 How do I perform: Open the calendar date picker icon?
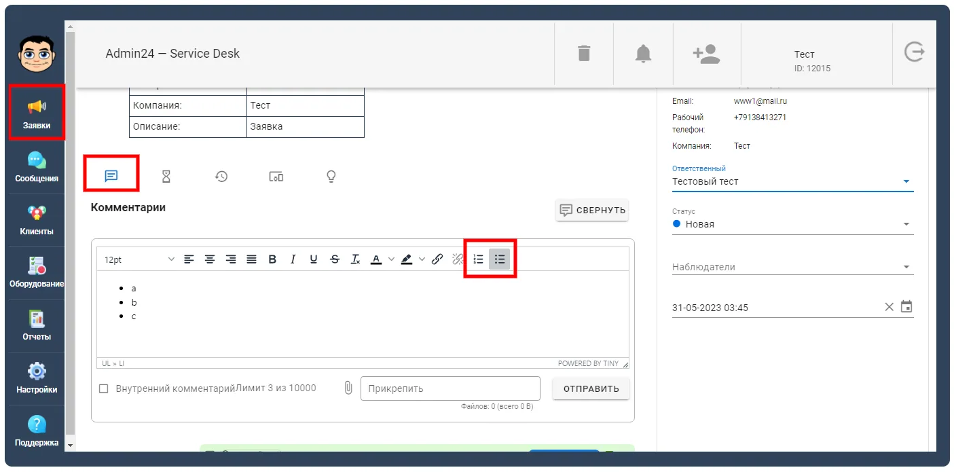click(906, 307)
